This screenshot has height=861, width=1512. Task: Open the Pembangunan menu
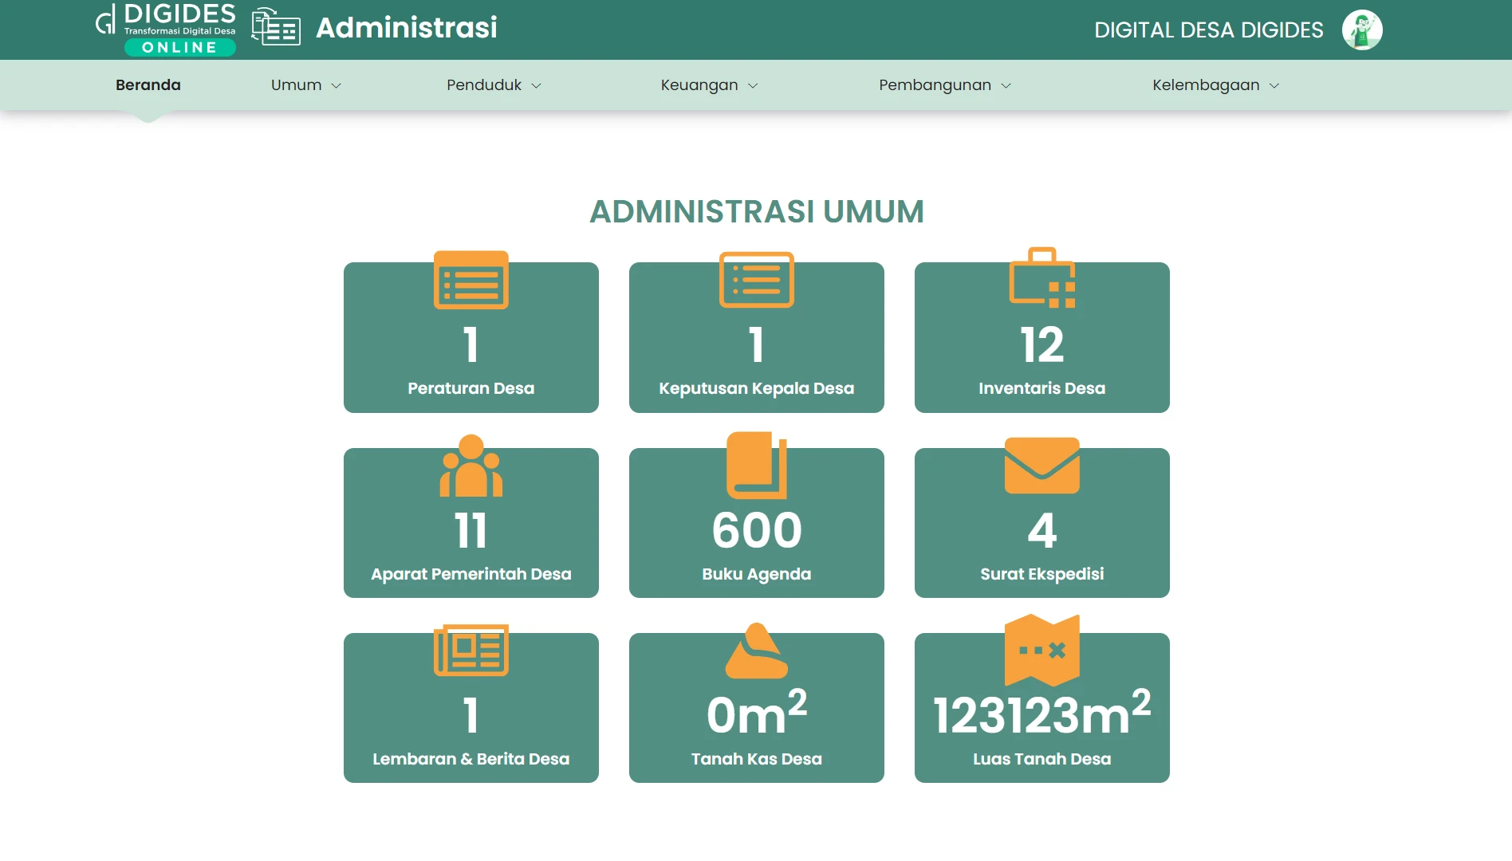pyautogui.click(x=944, y=85)
